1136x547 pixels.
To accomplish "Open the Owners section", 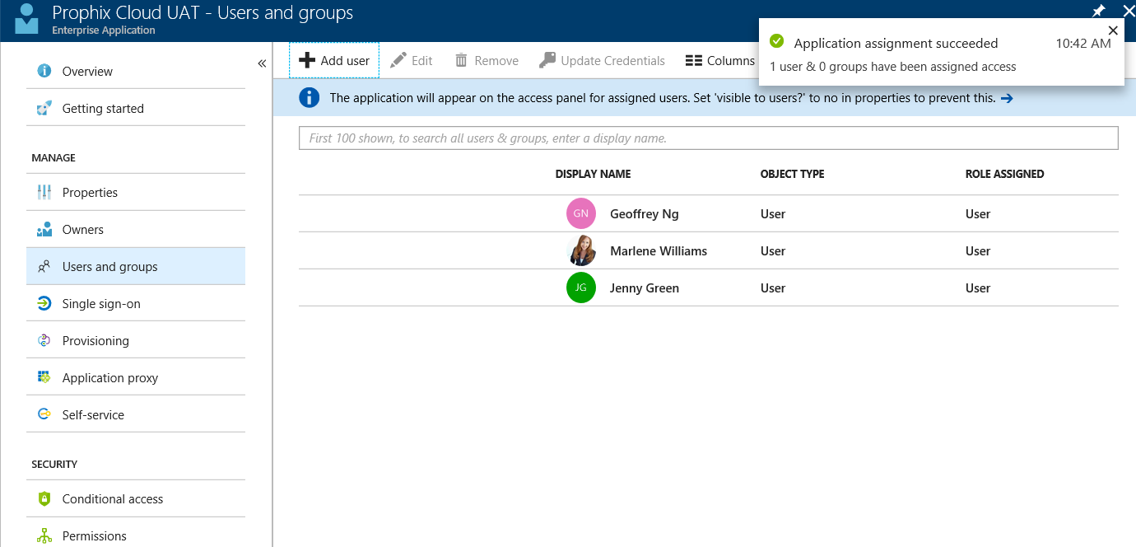I will [136, 229].
